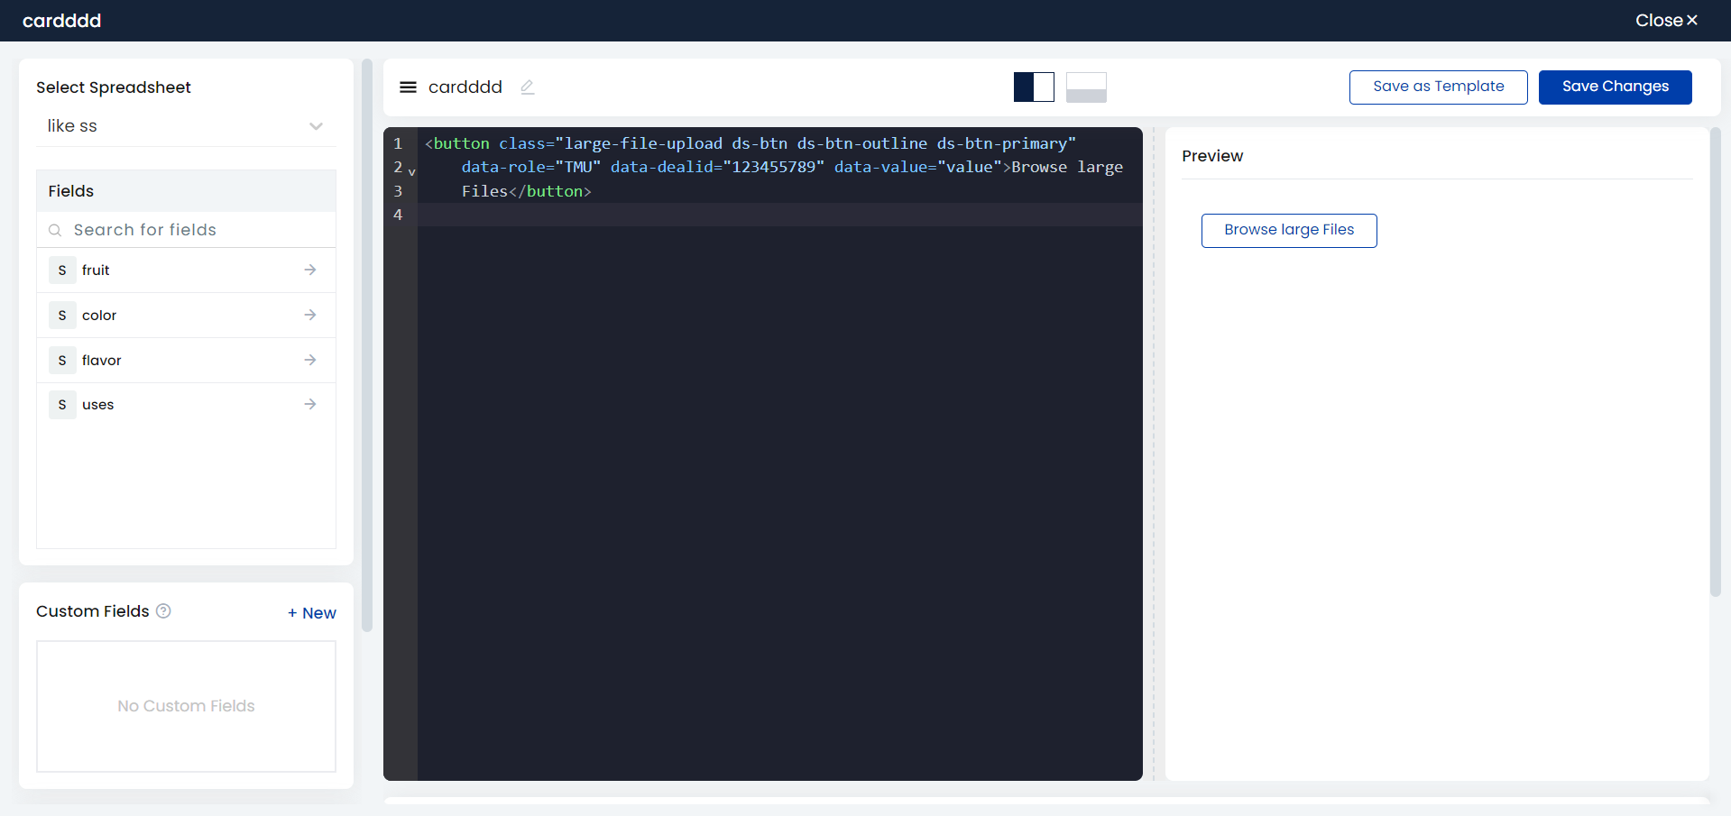Image resolution: width=1731 pixels, height=816 pixels.
Task: Click the arrow icon for color field
Action: click(310, 316)
